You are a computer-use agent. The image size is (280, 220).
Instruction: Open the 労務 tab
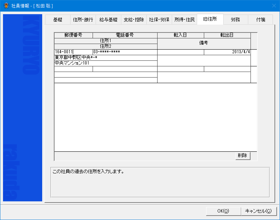pos(235,20)
